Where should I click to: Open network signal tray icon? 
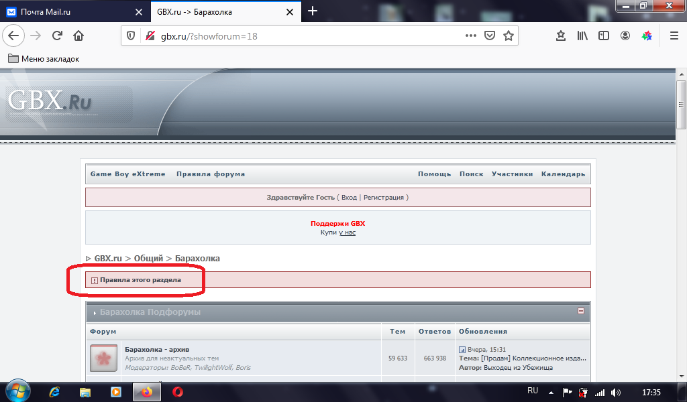599,393
